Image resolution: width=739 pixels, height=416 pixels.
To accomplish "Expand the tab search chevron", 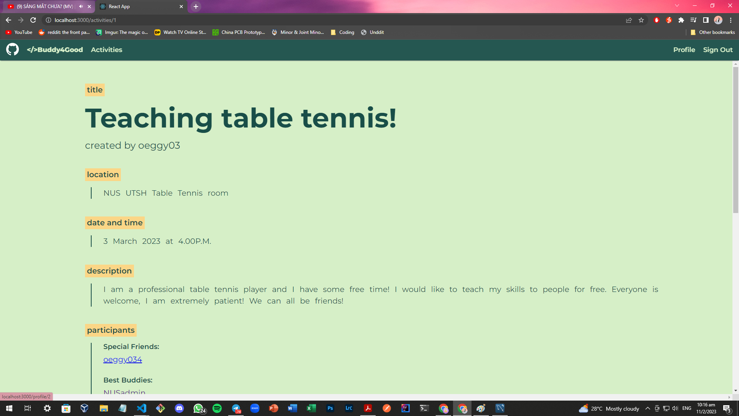I will [x=677, y=6].
